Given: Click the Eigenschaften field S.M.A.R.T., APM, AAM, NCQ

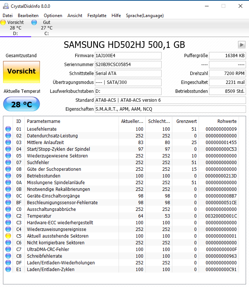Looking at the screenshot, I should 170,109.
